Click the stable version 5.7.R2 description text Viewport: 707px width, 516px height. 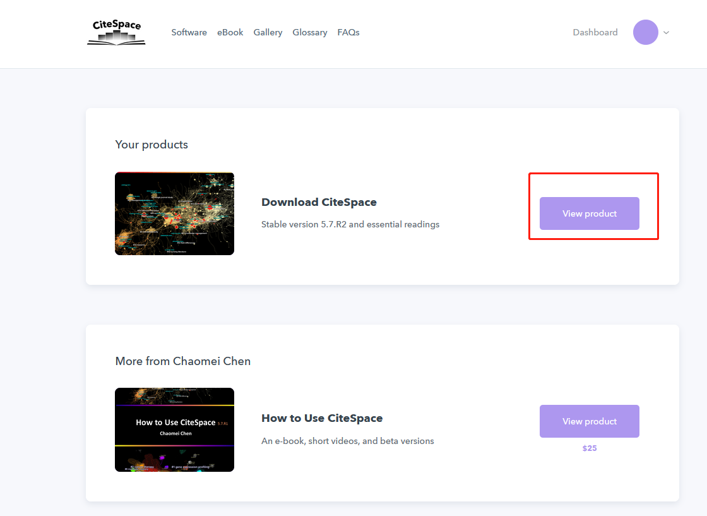click(x=350, y=224)
